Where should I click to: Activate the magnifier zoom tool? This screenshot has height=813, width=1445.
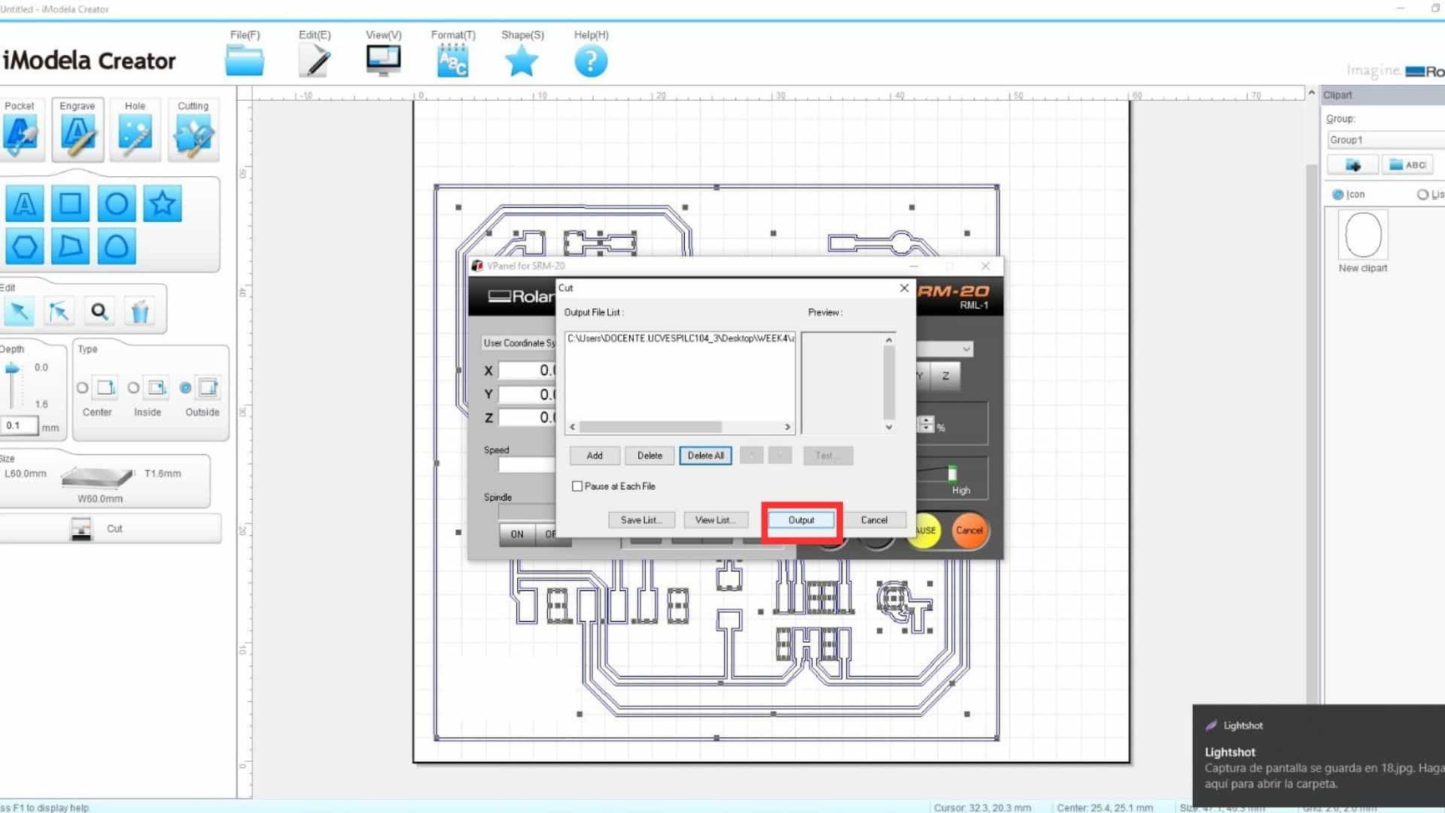[x=99, y=311]
